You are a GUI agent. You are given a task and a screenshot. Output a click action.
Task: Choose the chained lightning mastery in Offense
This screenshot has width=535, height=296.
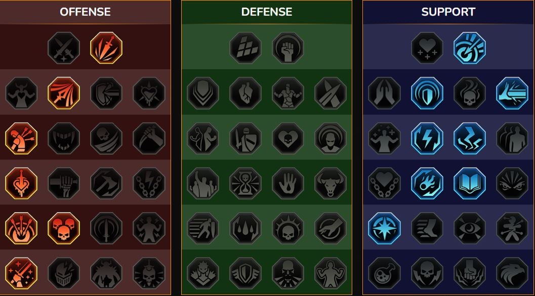pos(149,183)
